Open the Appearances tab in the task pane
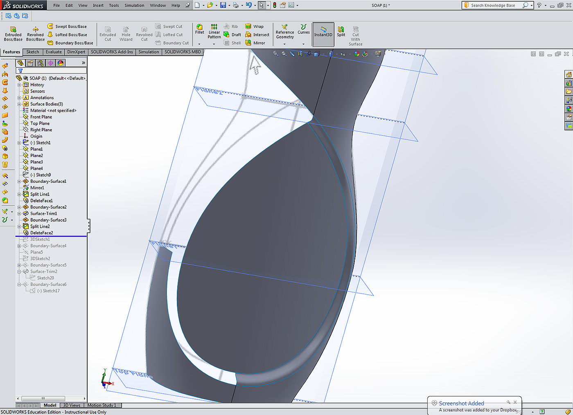 coord(569,109)
